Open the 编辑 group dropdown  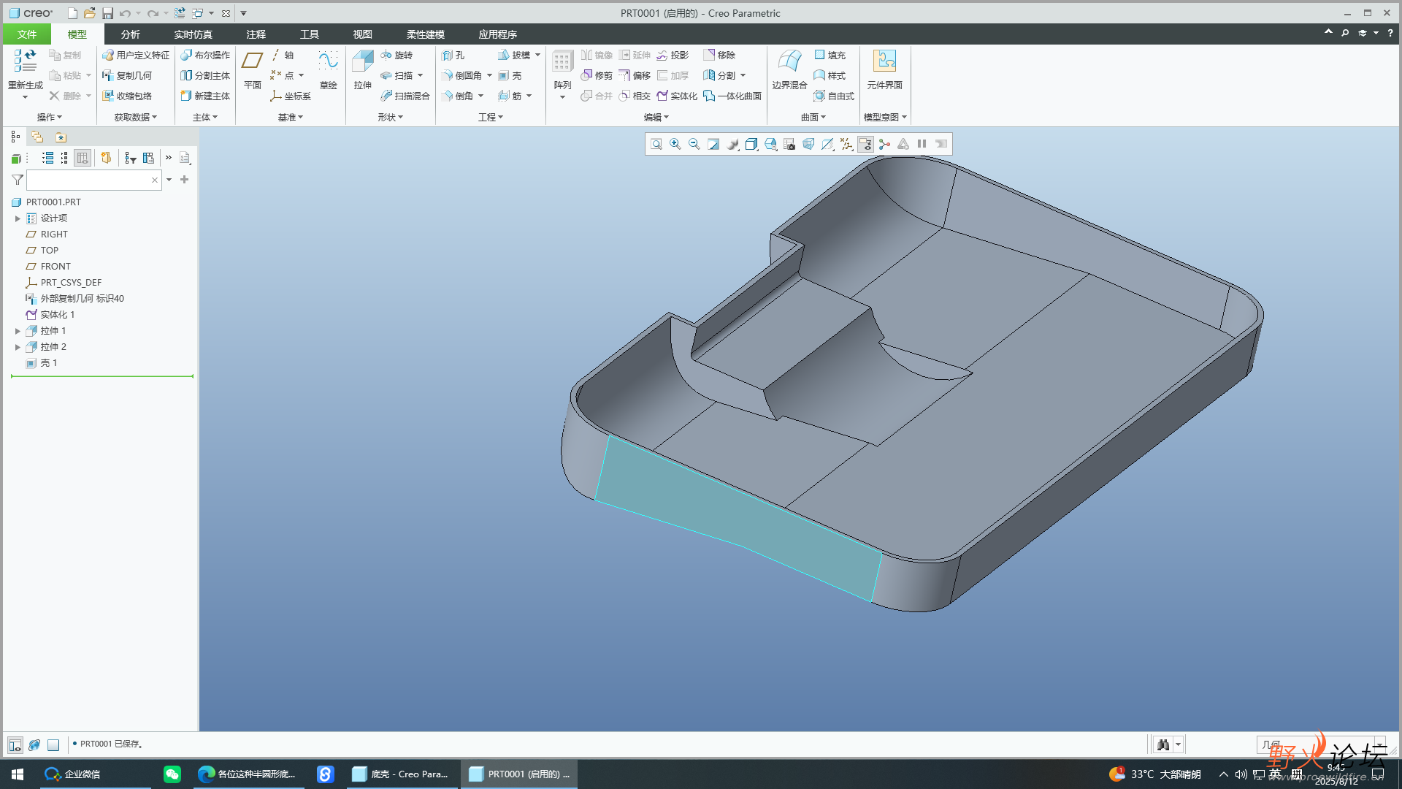tap(656, 117)
